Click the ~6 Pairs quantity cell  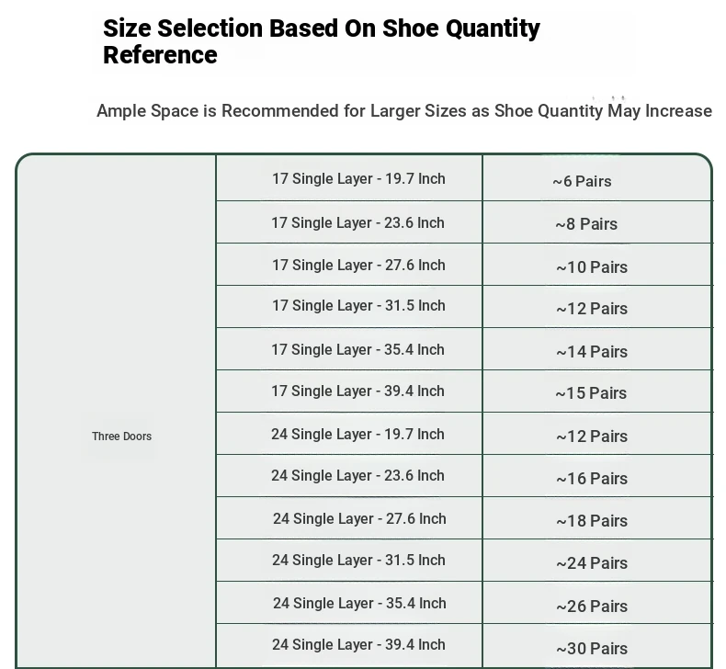click(x=596, y=178)
